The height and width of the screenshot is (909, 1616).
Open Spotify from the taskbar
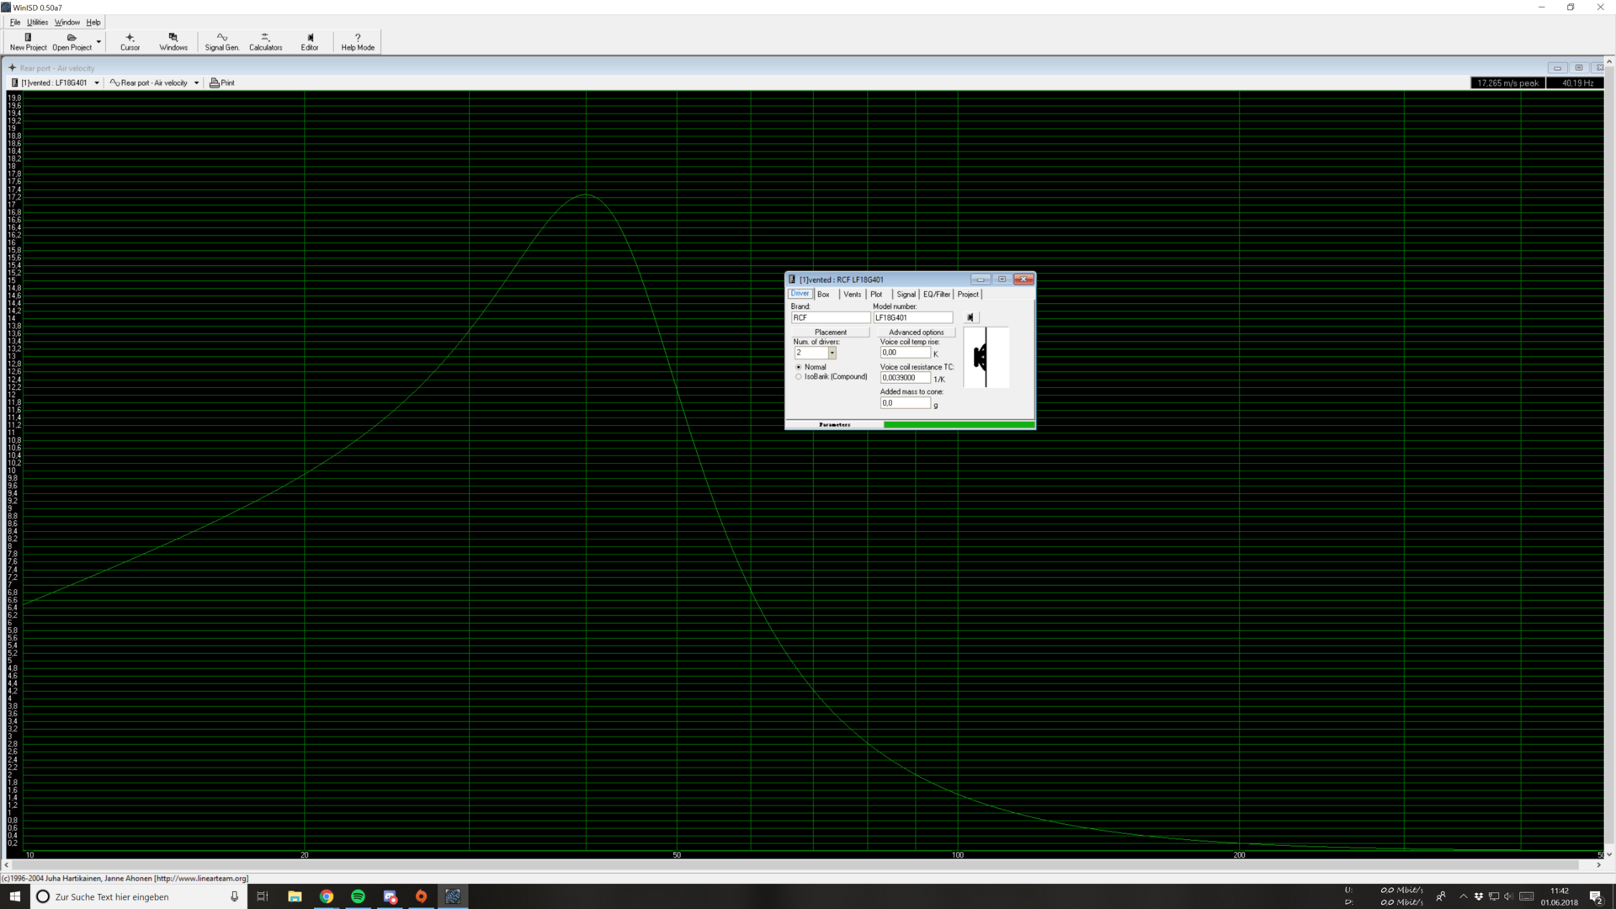[x=358, y=896]
